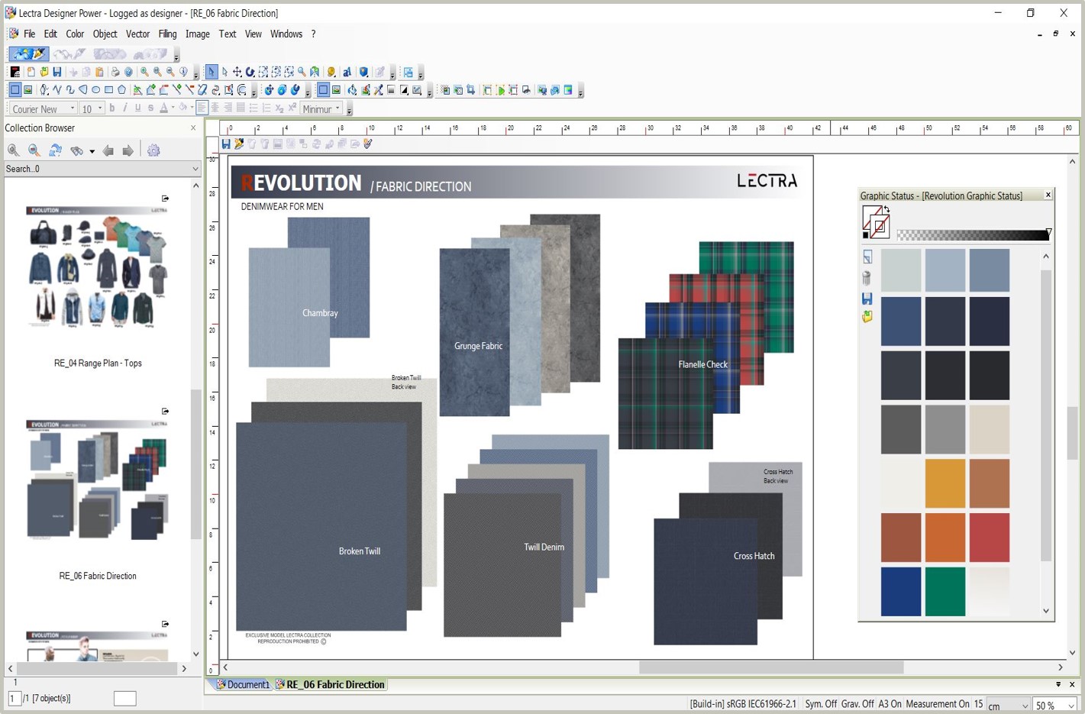Click the trash icon in Graphic Status panel
Viewport: 1085px width, 714px height.
[x=867, y=278]
